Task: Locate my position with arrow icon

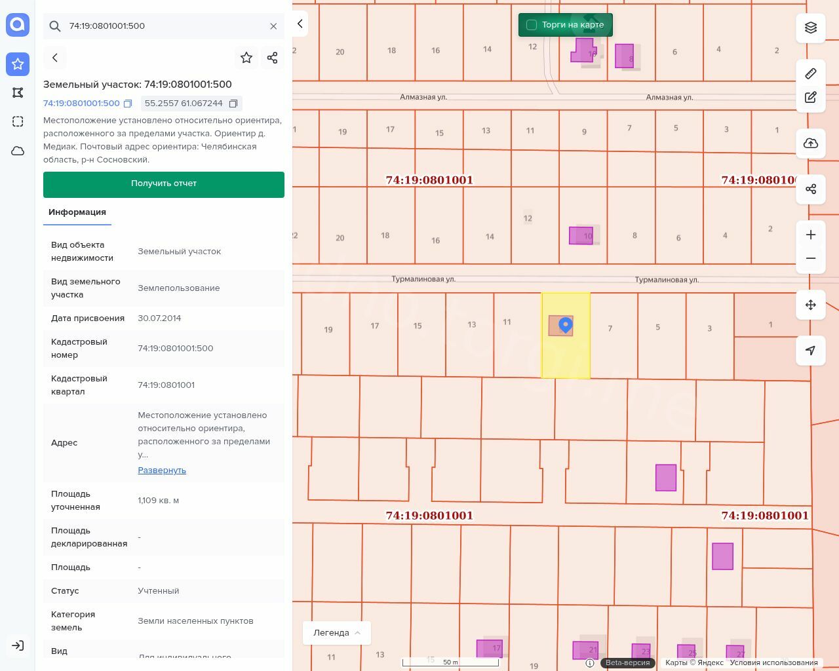Action: point(811,351)
